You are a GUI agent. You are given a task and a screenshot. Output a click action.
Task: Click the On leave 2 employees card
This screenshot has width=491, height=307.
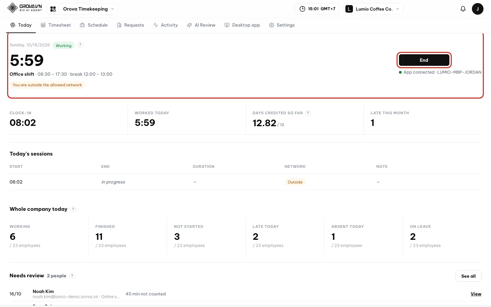(x=442, y=236)
